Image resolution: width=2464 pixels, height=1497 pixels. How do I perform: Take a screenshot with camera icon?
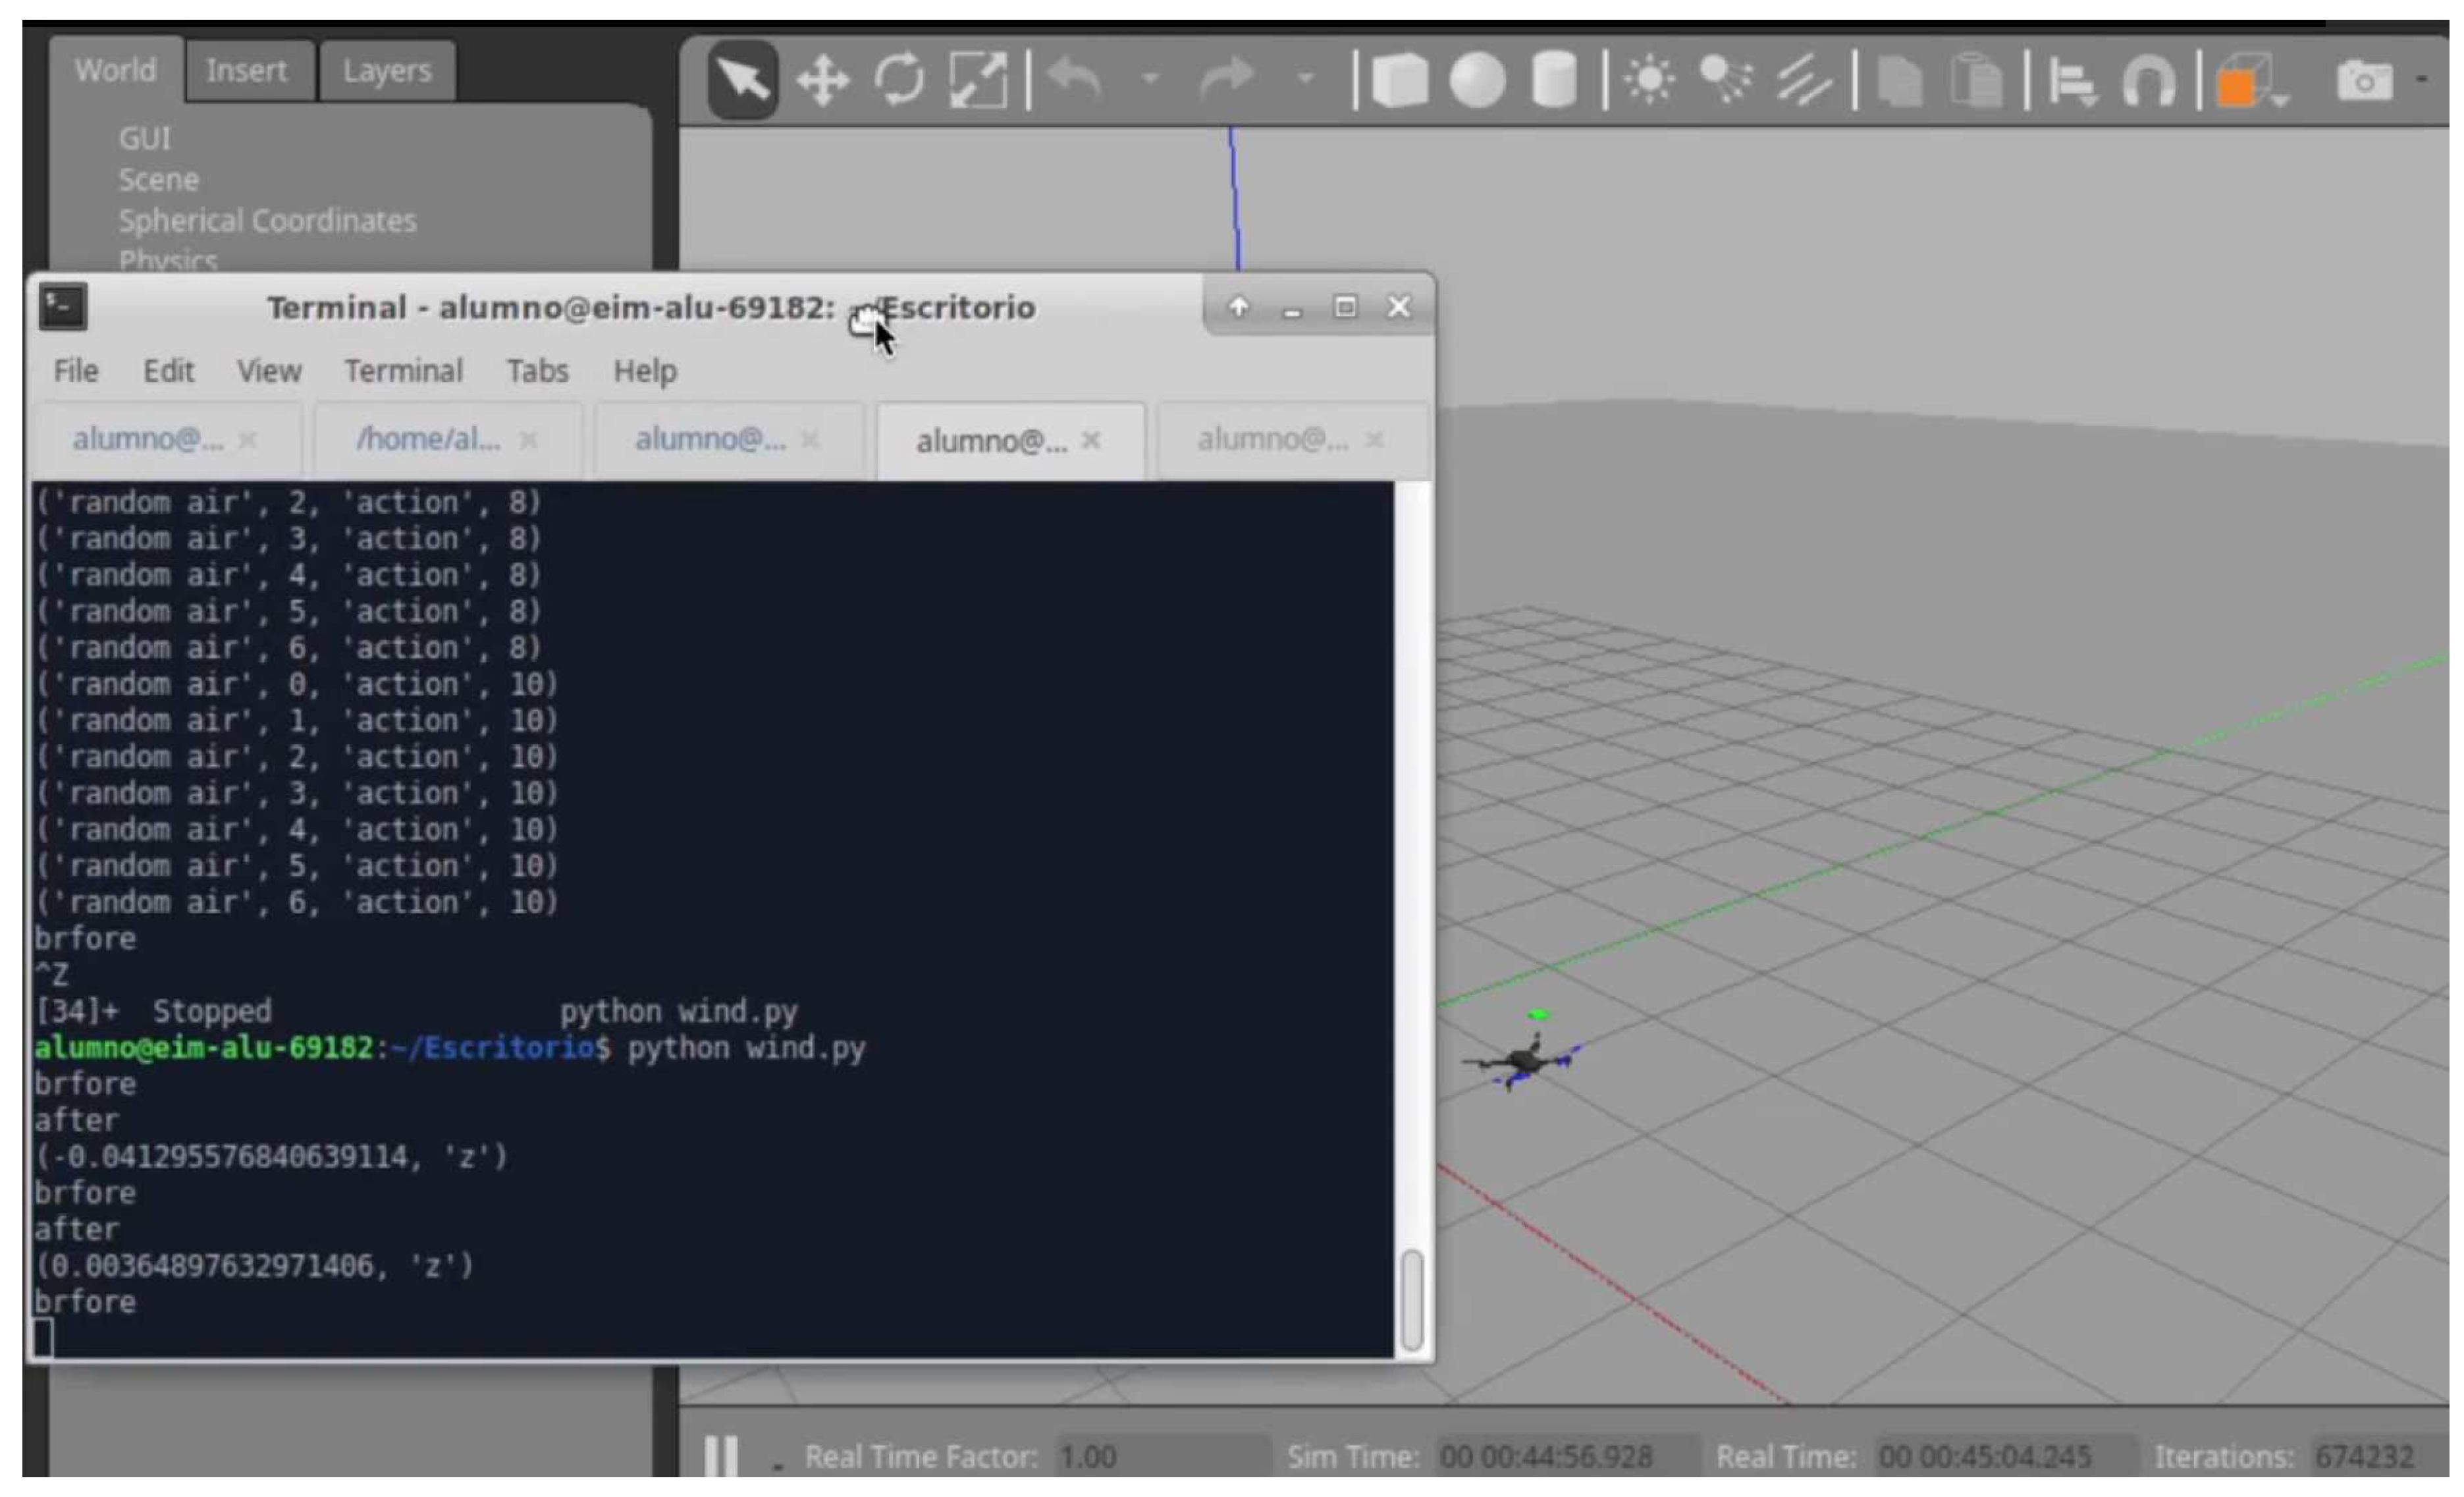pyautogui.click(x=2364, y=80)
